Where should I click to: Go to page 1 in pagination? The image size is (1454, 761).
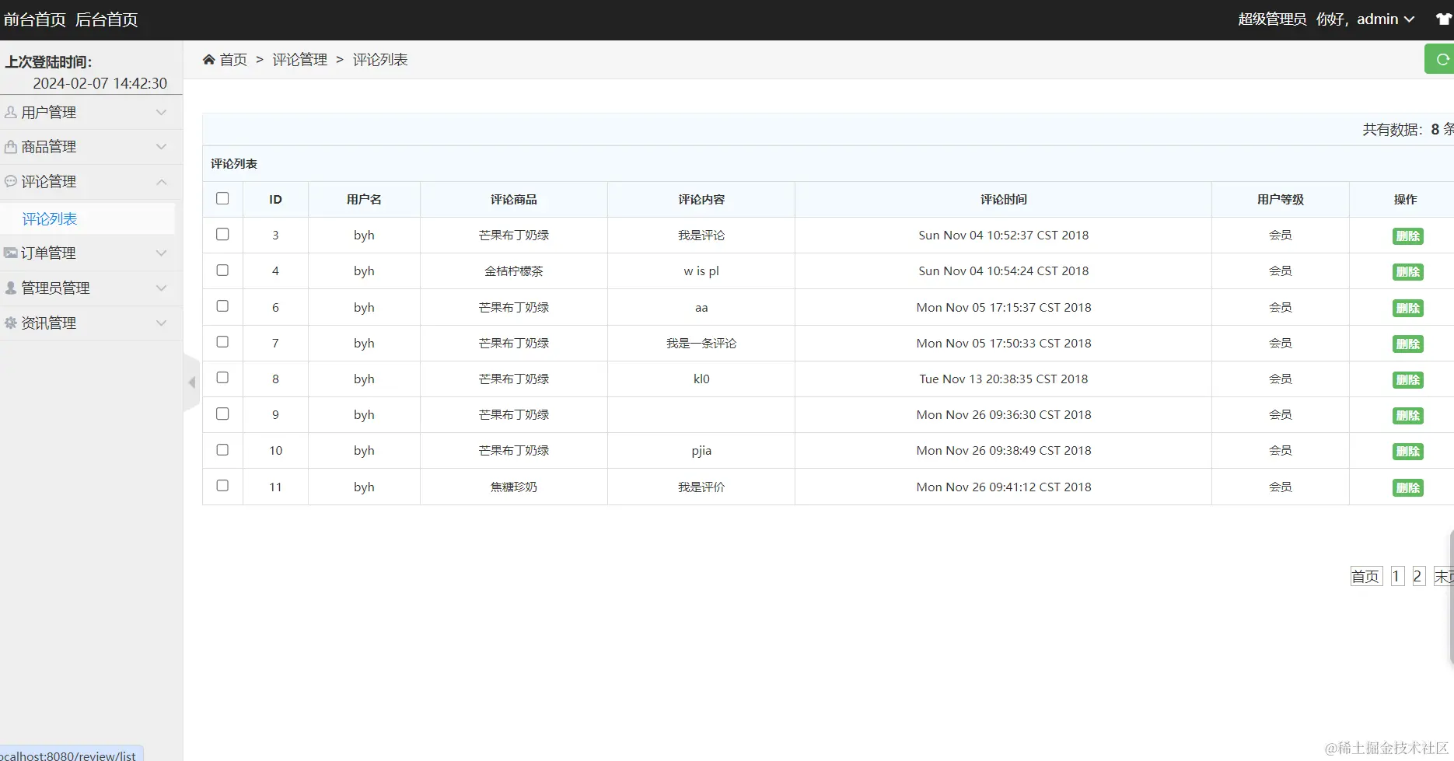(1397, 576)
